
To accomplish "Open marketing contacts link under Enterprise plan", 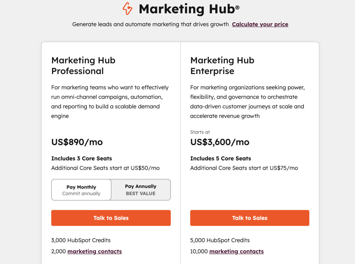I will point(236,251).
